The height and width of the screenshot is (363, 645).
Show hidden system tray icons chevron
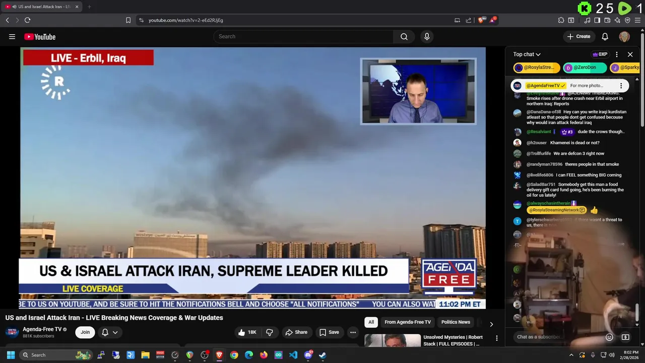571,355
